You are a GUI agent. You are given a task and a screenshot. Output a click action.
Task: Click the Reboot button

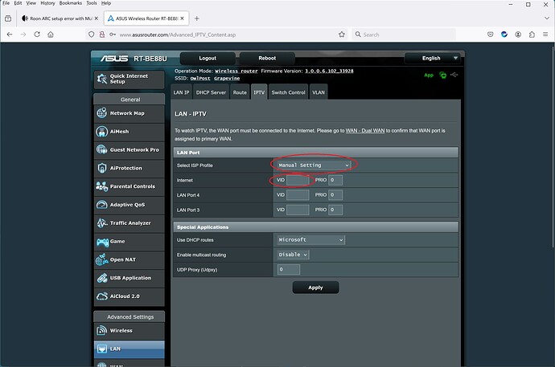267,59
